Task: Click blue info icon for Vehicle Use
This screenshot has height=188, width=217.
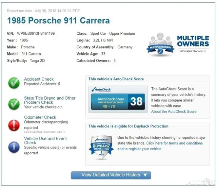Action: [x=14, y=147]
